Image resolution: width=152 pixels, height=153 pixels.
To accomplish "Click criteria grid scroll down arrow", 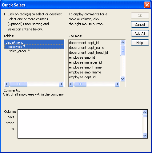I will pyautogui.click(x=145, y=136).
